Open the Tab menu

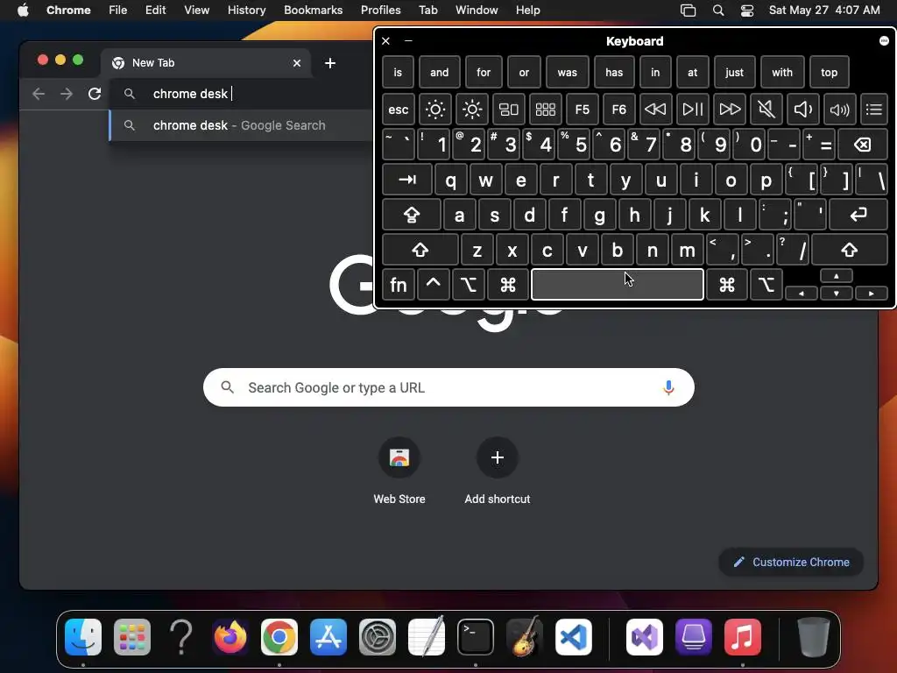(427, 11)
